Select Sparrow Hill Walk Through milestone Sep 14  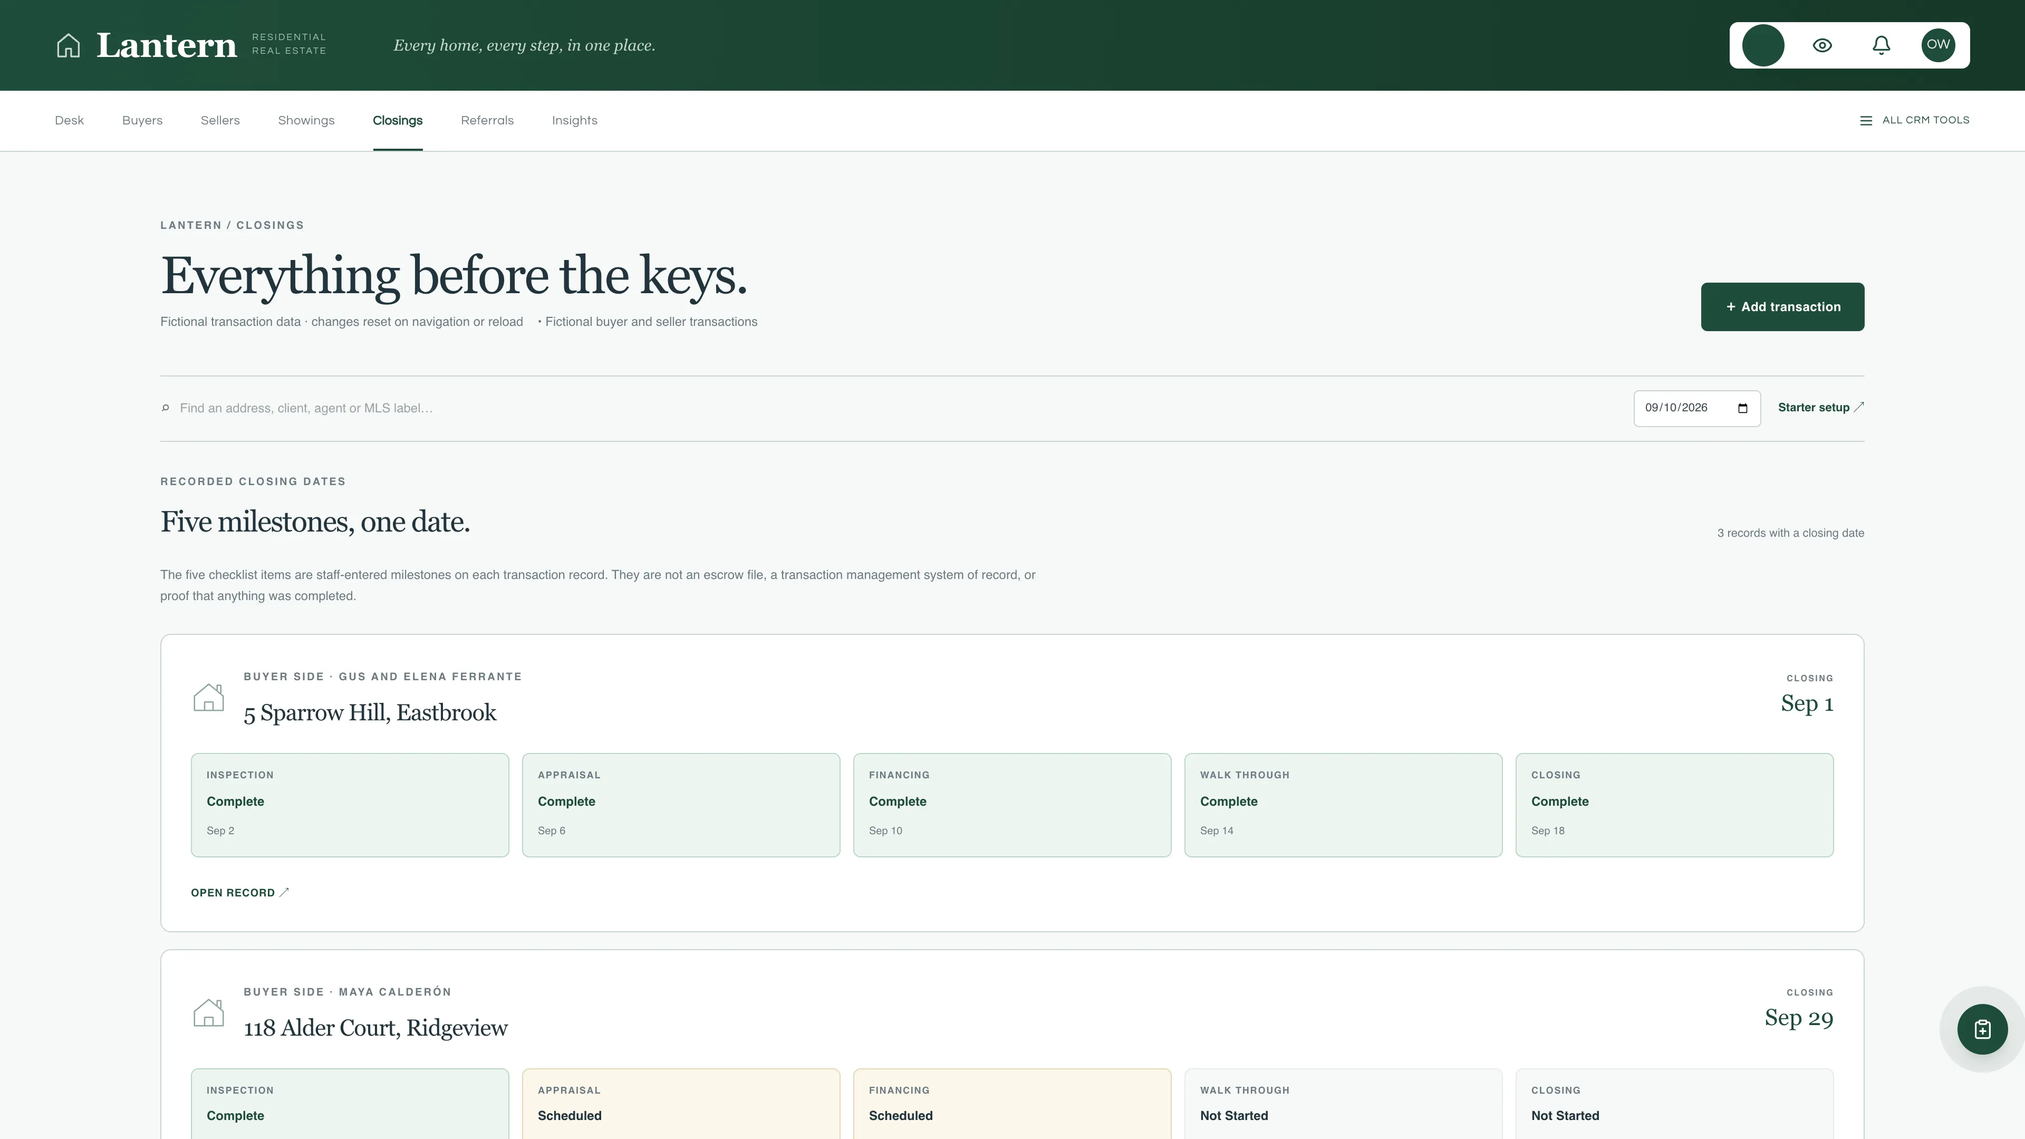coord(1343,805)
